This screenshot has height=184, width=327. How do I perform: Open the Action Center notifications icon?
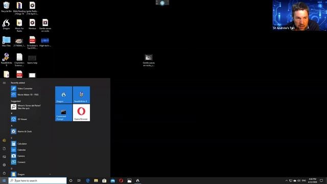pos(321,180)
